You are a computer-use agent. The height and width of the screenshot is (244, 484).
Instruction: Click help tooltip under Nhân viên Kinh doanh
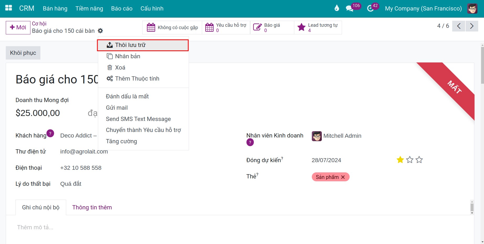pyautogui.click(x=250, y=142)
